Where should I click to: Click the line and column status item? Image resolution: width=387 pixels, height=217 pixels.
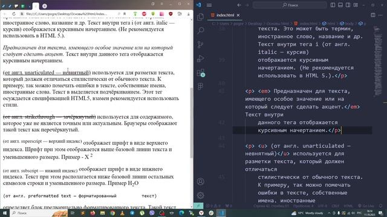pyautogui.click(x=271, y=206)
